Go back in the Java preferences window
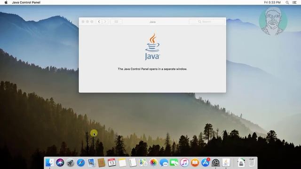 coord(99,22)
